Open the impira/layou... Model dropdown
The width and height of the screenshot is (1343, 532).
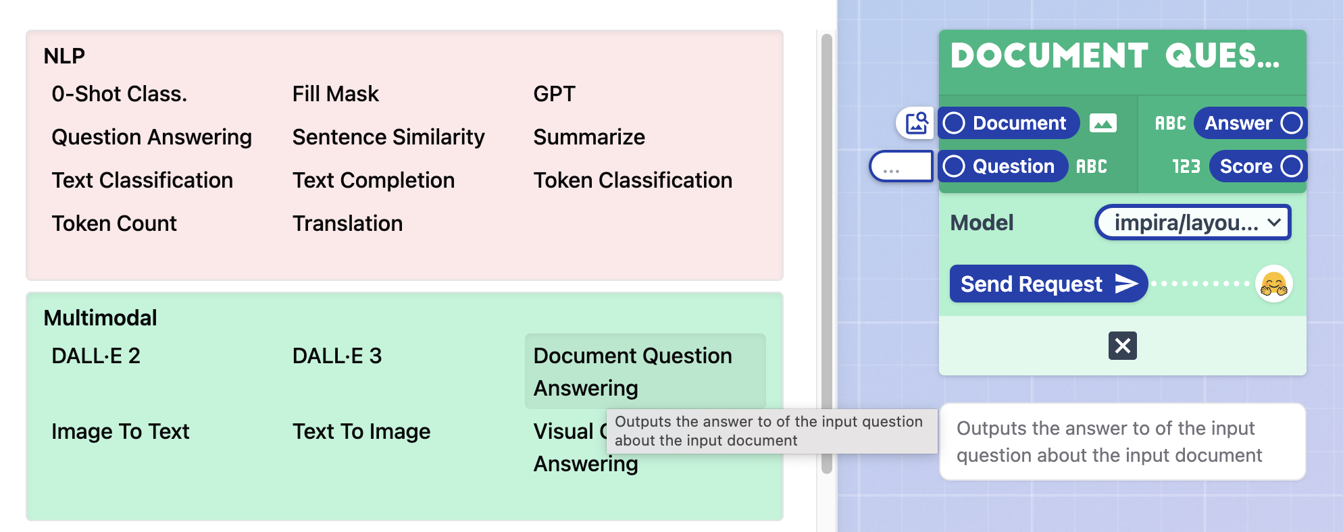pyautogui.click(x=1192, y=223)
